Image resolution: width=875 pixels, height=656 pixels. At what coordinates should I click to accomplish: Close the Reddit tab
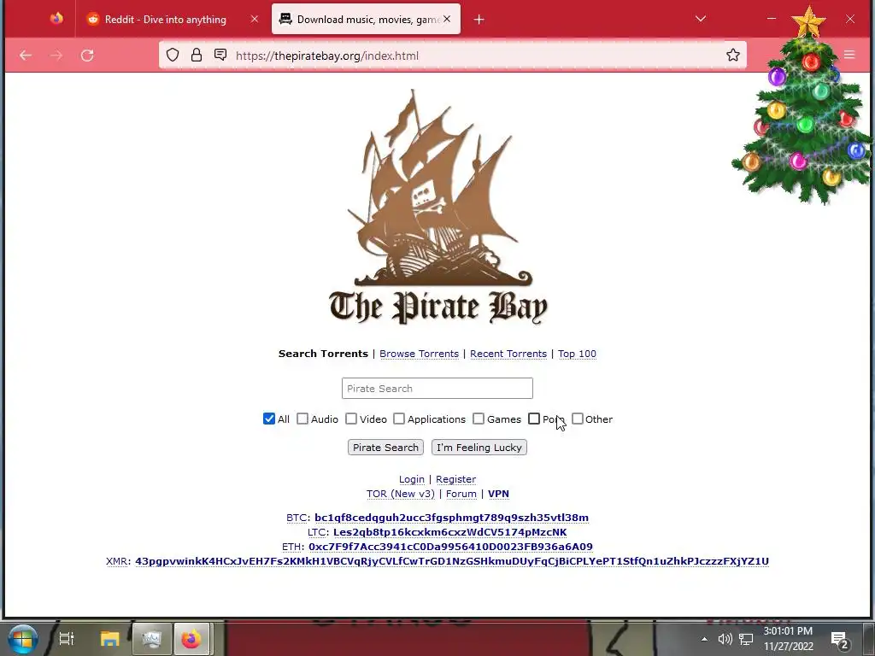(255, 19)
